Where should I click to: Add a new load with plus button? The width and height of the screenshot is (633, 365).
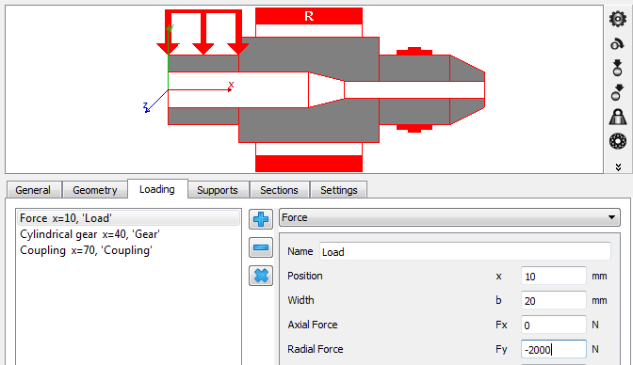click(x=261, y=219)
